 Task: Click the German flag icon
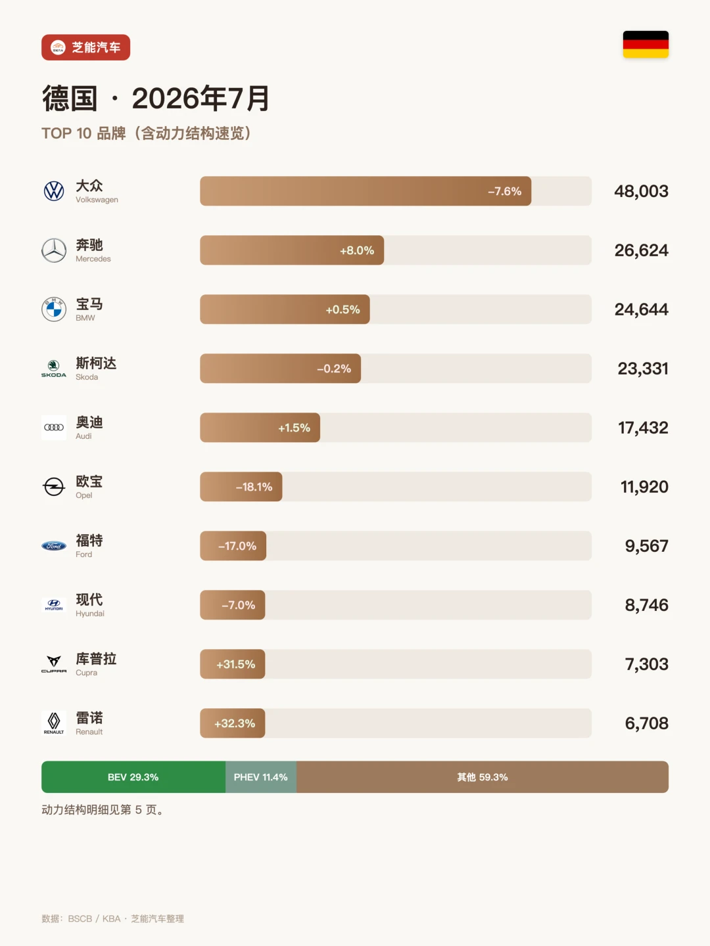646,45
